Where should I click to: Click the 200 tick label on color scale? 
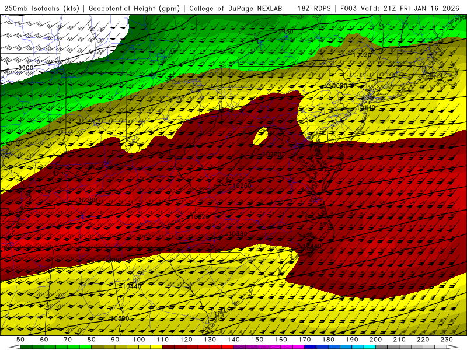click(376, 339)
